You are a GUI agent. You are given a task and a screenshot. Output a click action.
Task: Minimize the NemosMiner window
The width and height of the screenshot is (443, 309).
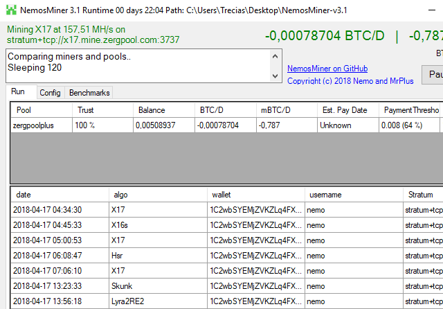pos(432,10)
